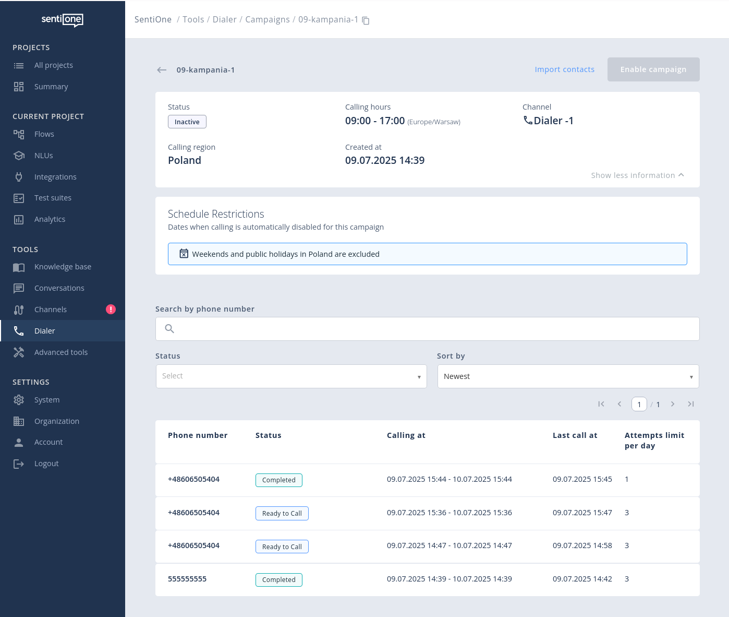Click the red alert badge next to Channels
The width and height of the screenshot is (729, 617).
point(111,310)
